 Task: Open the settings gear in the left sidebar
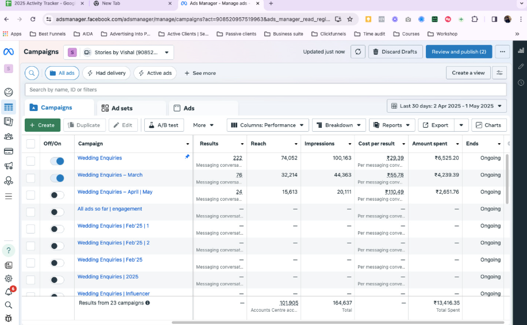(9, 278)
